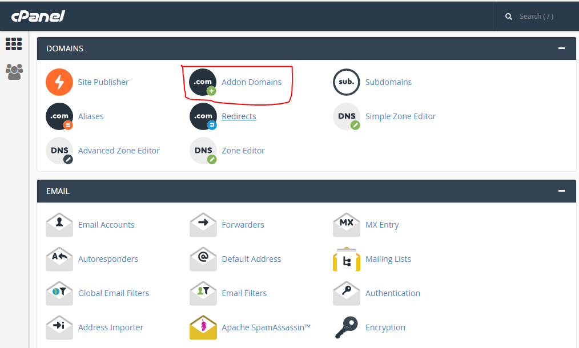Screen dimensions: 579x348
Task: Click the cPanel logo
Action: coord(38,16)
